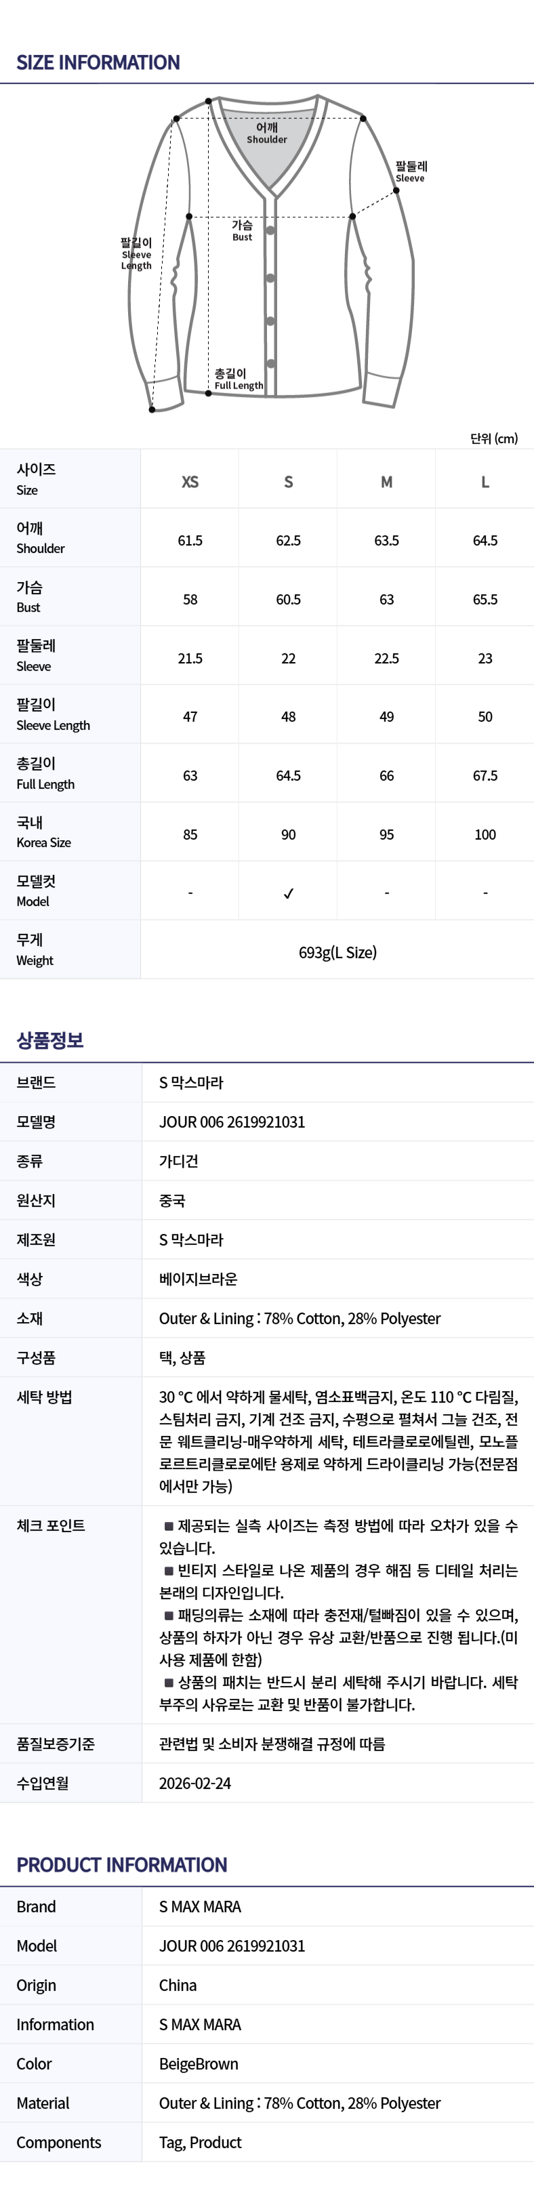Click the Sleeve Length label beside the cardigan

(136, 255)
